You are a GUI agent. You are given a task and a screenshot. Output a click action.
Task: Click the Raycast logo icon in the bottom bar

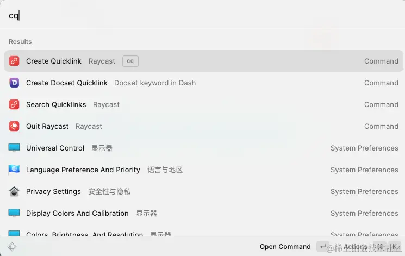(x=12, y=247)
